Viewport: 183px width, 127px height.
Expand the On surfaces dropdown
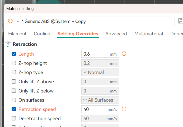click(100, 100)
